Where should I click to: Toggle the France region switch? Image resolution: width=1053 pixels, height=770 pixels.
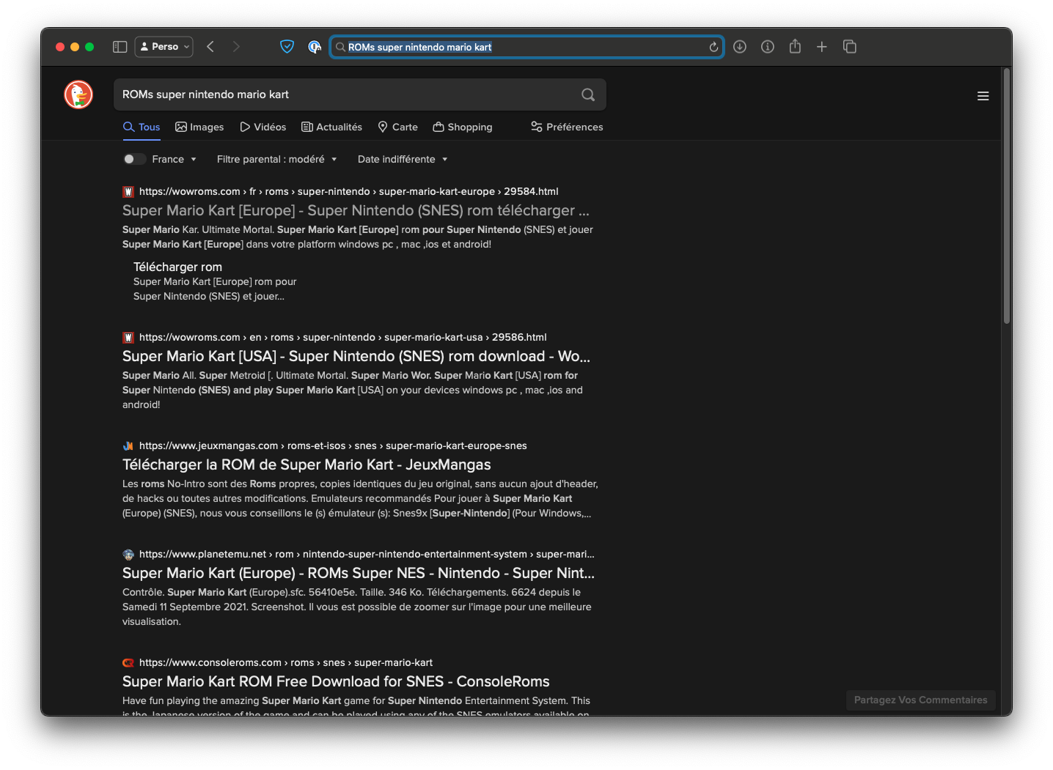[x=134, y=159]
